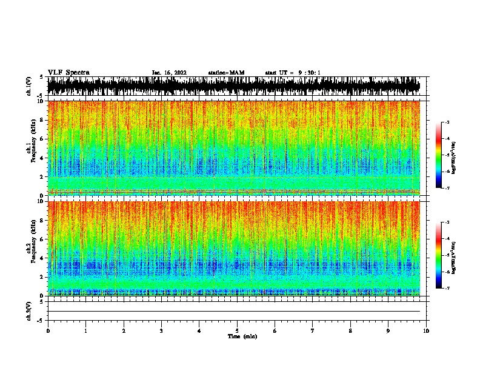This screenshot has width=480, height=371.
Task: Click the time axis tick label "4"
Action: (x=199, y=331)
